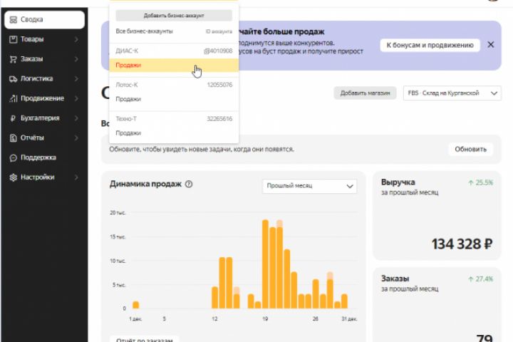Expand the Товары submenu chevron
The image size is (513, 342).
76,39
